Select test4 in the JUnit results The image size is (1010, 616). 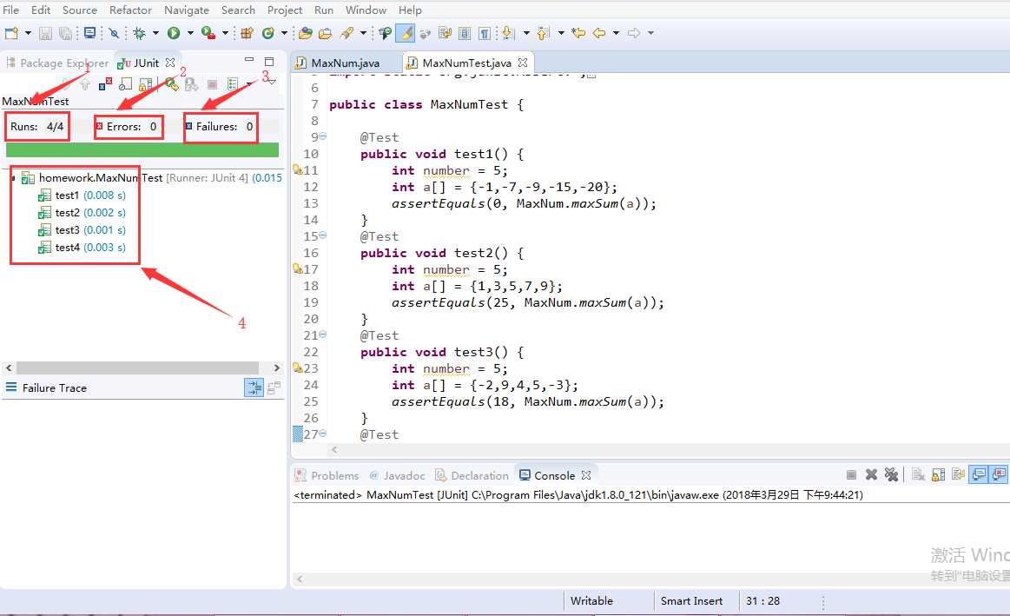(82, 248)
